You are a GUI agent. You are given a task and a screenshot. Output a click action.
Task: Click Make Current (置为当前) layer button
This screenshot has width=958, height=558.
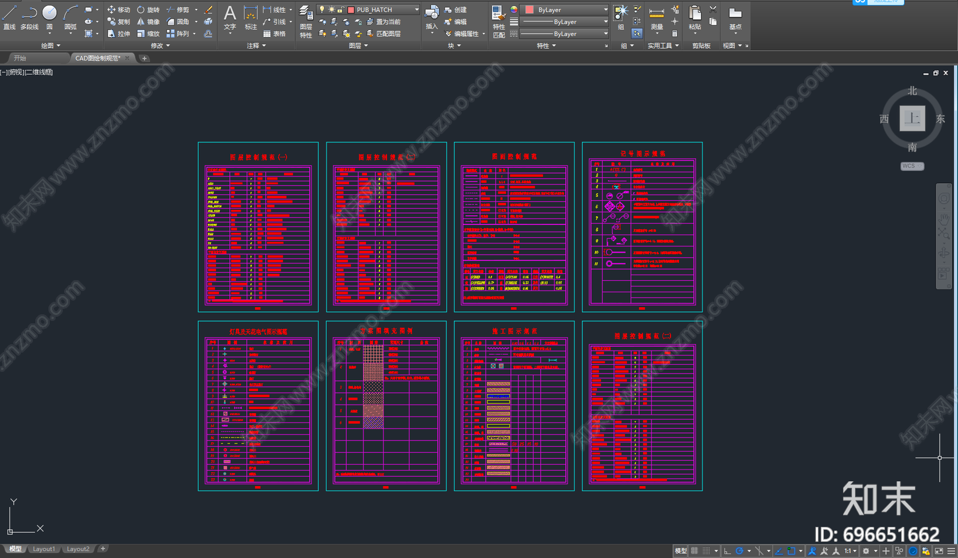pos(383,22)
